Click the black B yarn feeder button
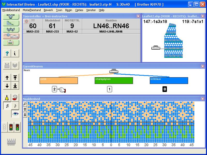Image resolution: width=207 pixels, height=155 pixels. pyautogui.click(x=165, y=89)
